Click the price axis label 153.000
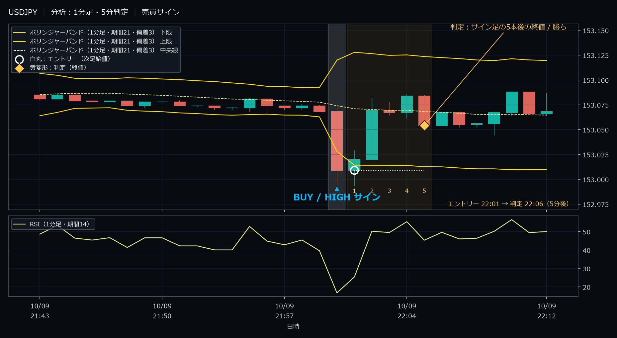Screen dimensions: 617x338 596,180
